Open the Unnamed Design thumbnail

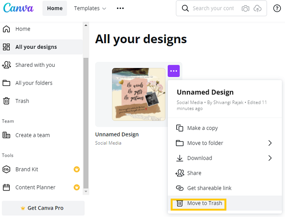[x=138, y=94]
